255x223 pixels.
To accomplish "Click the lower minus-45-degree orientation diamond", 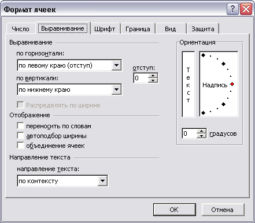I will [x=223, y=105].
